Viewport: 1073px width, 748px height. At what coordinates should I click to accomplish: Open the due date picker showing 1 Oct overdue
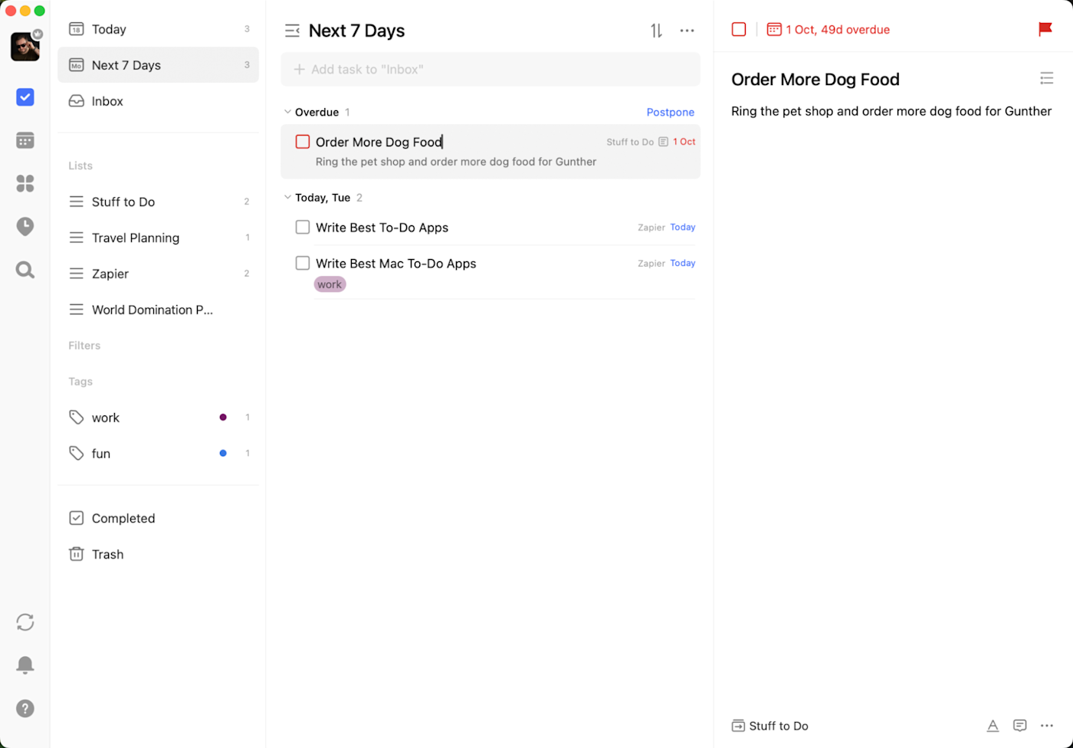tap(829, 29)
